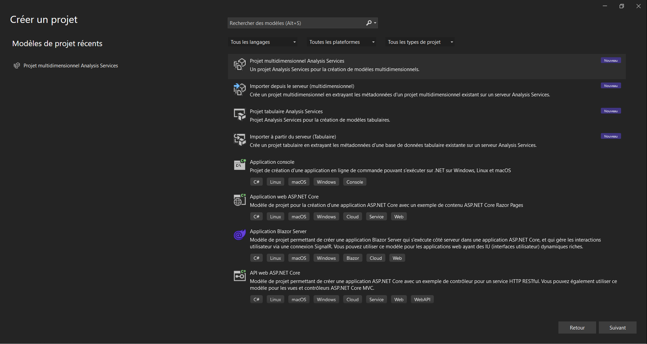Click the Modèles de projet récents heading
The height and width of the screenshot is (344, 647).
(57, 43)
